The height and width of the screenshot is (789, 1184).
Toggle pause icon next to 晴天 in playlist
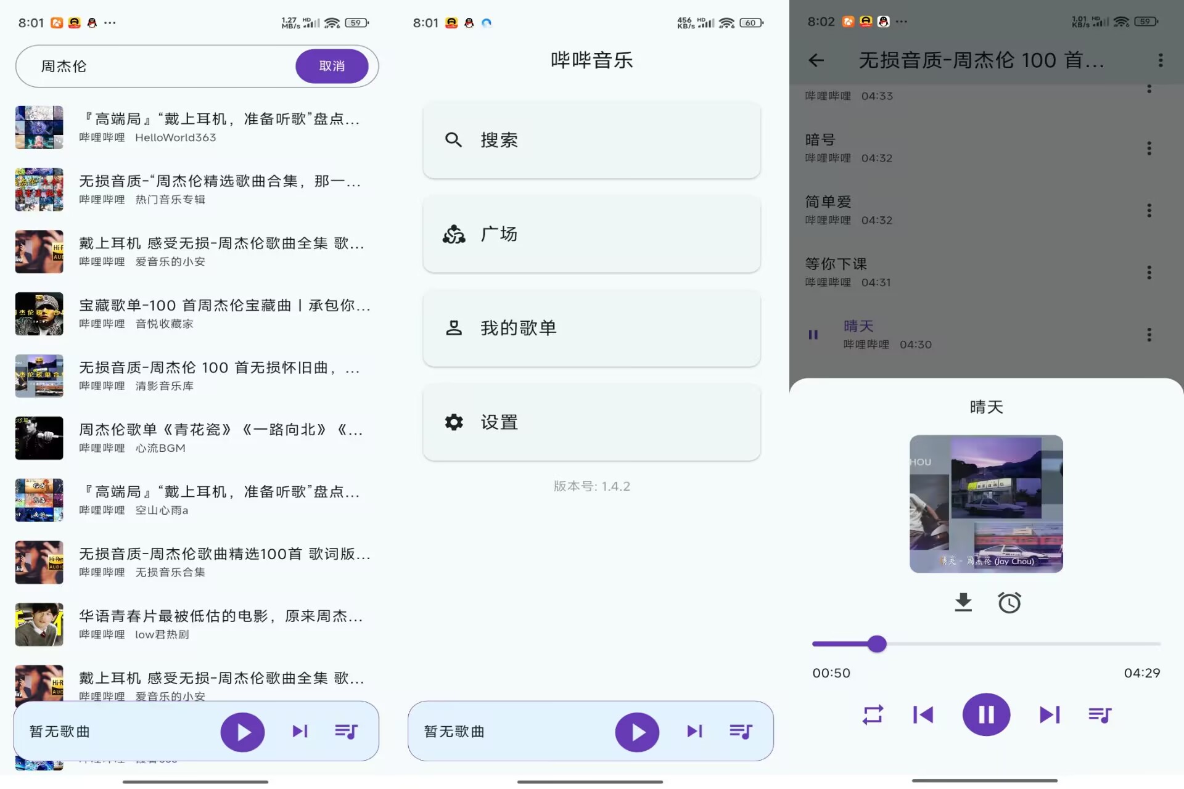point(813,335)
